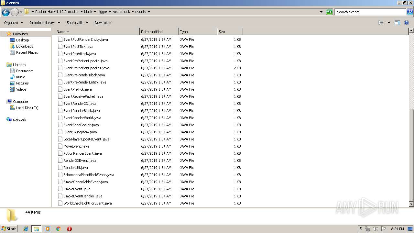
Task: Click the black breadcrumb segment
Action: pos(88,12)
